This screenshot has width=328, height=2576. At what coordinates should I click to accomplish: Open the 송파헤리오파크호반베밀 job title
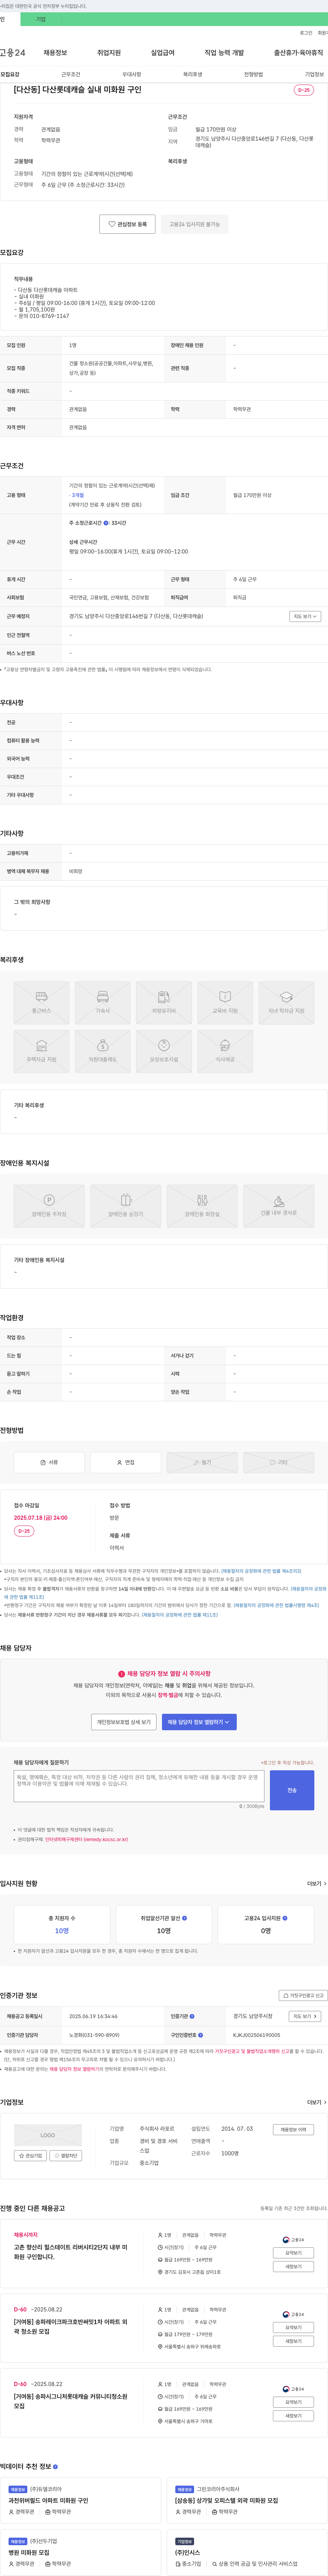tap(71, 2326)
